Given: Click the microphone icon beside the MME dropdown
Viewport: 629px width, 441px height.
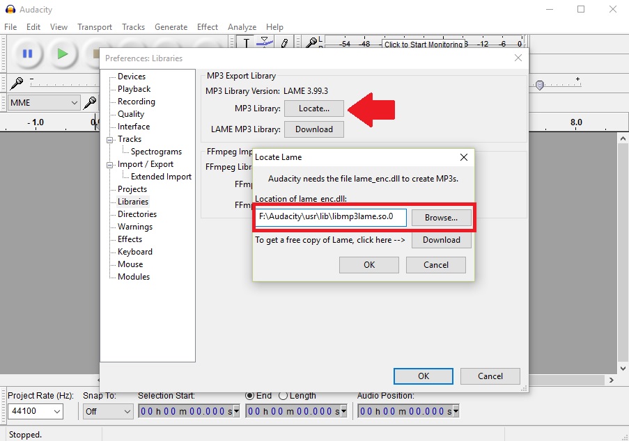Looking at the screenshot, I should (x=90, y=102).
